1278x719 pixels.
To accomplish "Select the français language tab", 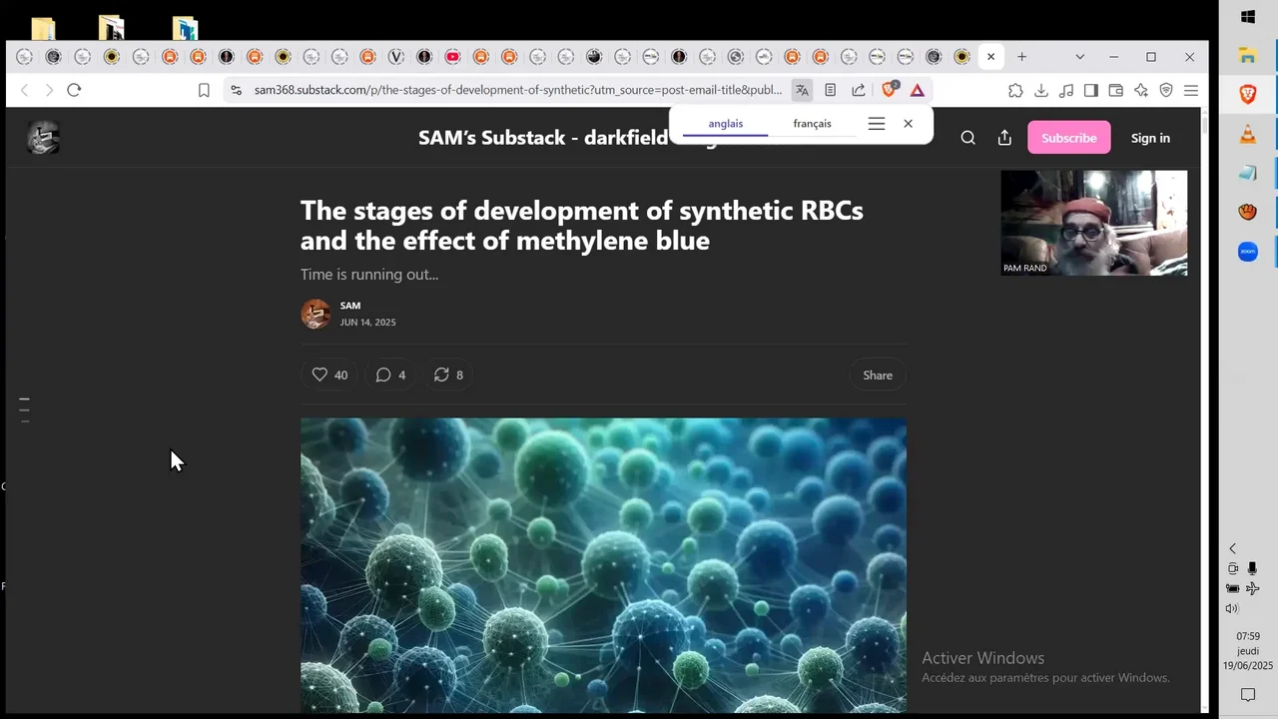I will (812, 124).
